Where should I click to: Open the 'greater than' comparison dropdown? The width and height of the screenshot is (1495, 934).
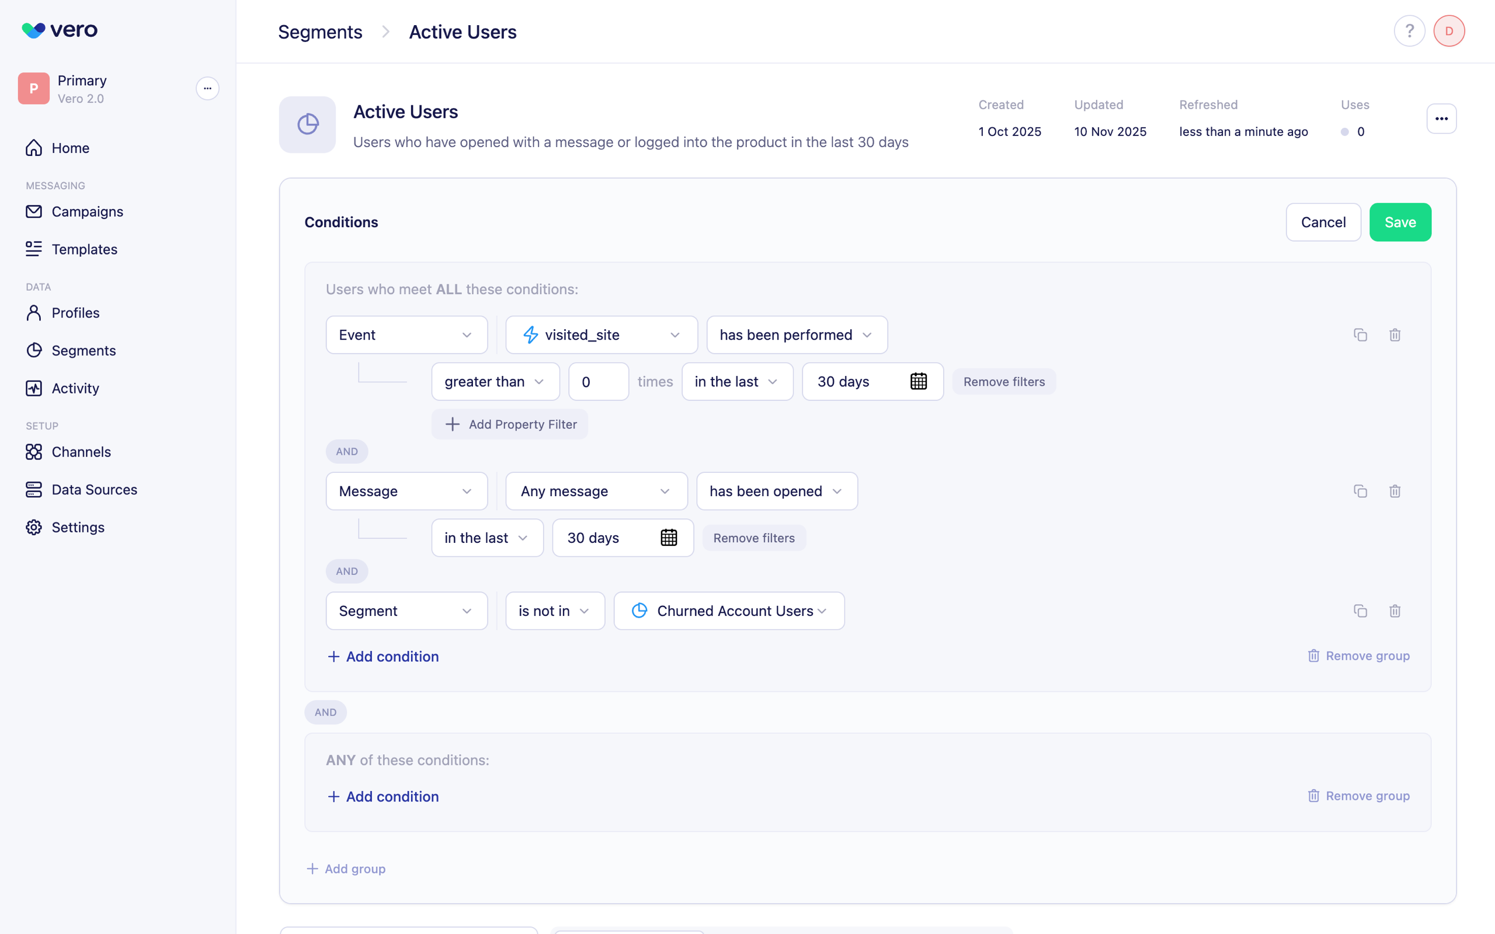tap(495, 382)
